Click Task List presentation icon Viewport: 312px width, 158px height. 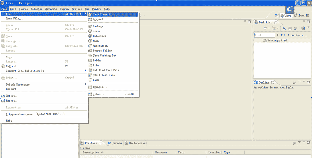click(x=274, y=29)
